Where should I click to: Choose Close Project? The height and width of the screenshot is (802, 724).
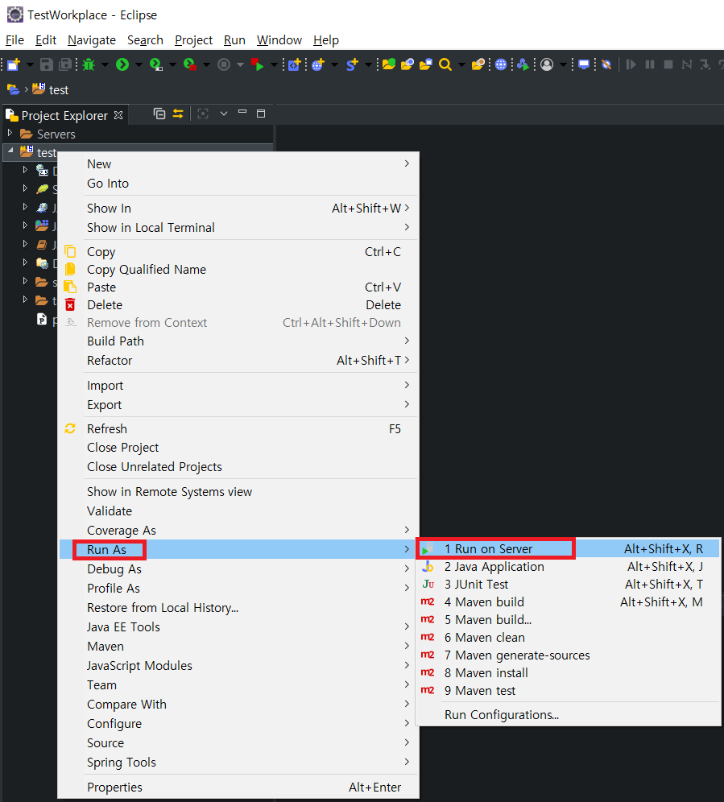[239, 448]
